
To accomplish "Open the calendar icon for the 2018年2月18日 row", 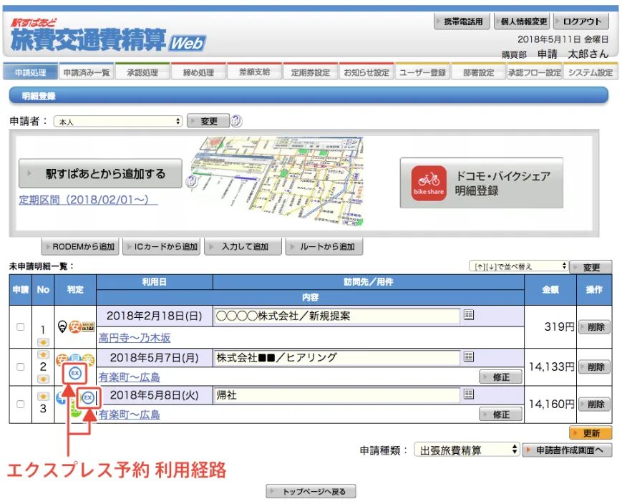I will point(469,315).
